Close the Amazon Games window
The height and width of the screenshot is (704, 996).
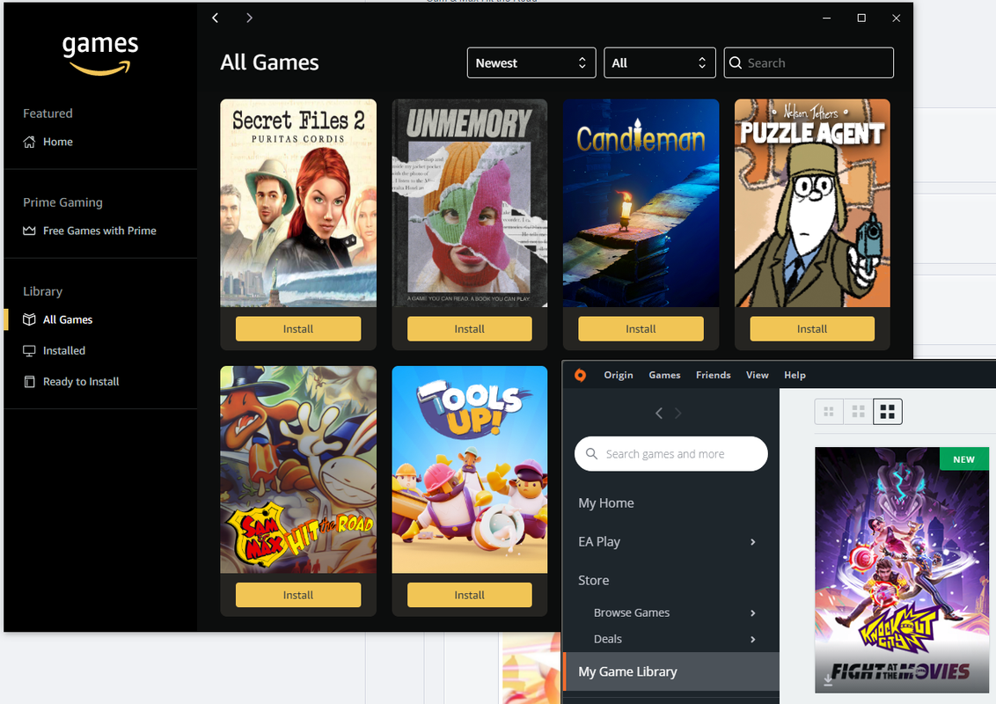coord(897,18)
